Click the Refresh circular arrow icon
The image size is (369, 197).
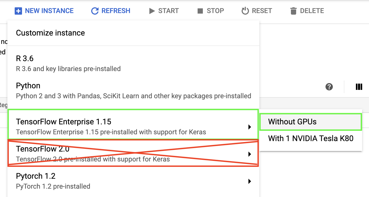click(x=95, y=11)
